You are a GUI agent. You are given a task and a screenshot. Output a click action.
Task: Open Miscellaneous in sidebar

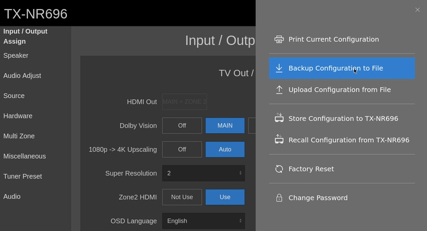point(24,157)
